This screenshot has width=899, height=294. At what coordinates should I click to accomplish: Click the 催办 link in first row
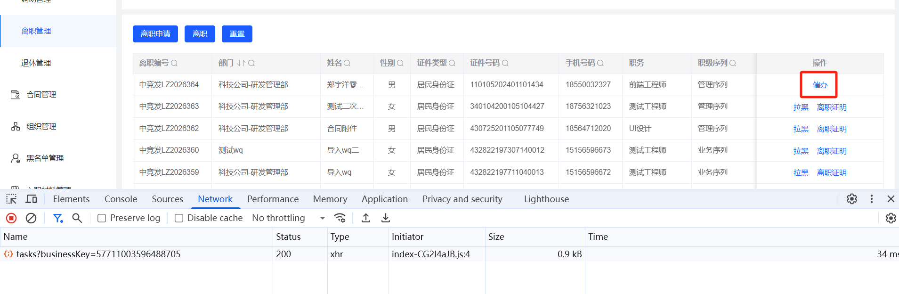coord(819,85)
